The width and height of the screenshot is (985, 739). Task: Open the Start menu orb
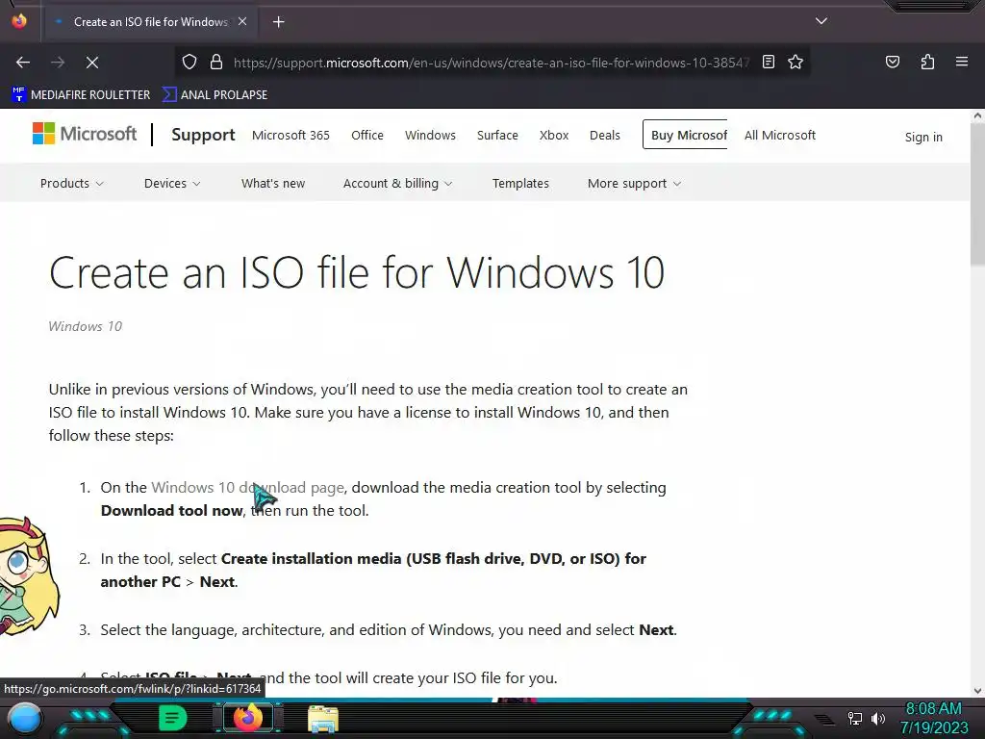25,718
